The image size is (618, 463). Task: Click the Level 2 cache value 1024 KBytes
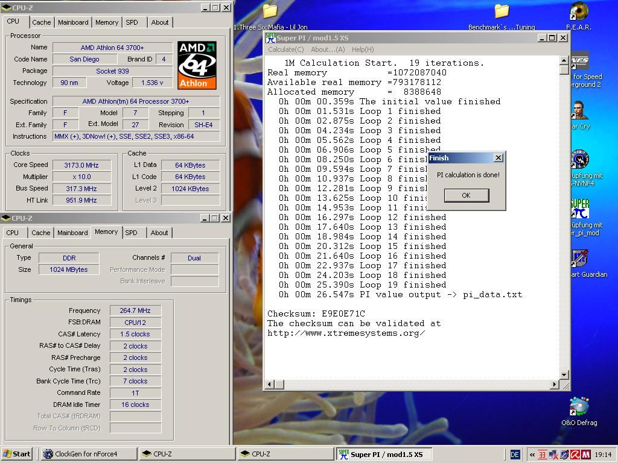(x=190, y=189)
